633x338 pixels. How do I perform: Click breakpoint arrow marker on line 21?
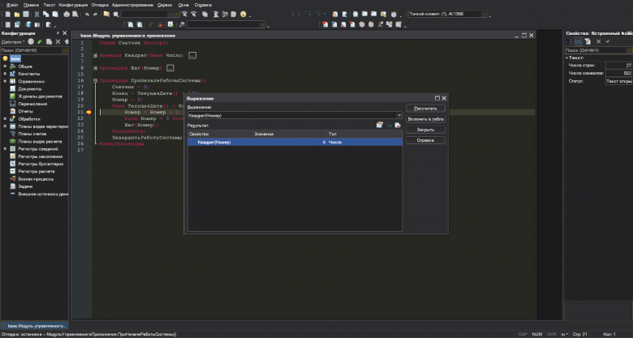pyautogui.click(x=88, y=112)
